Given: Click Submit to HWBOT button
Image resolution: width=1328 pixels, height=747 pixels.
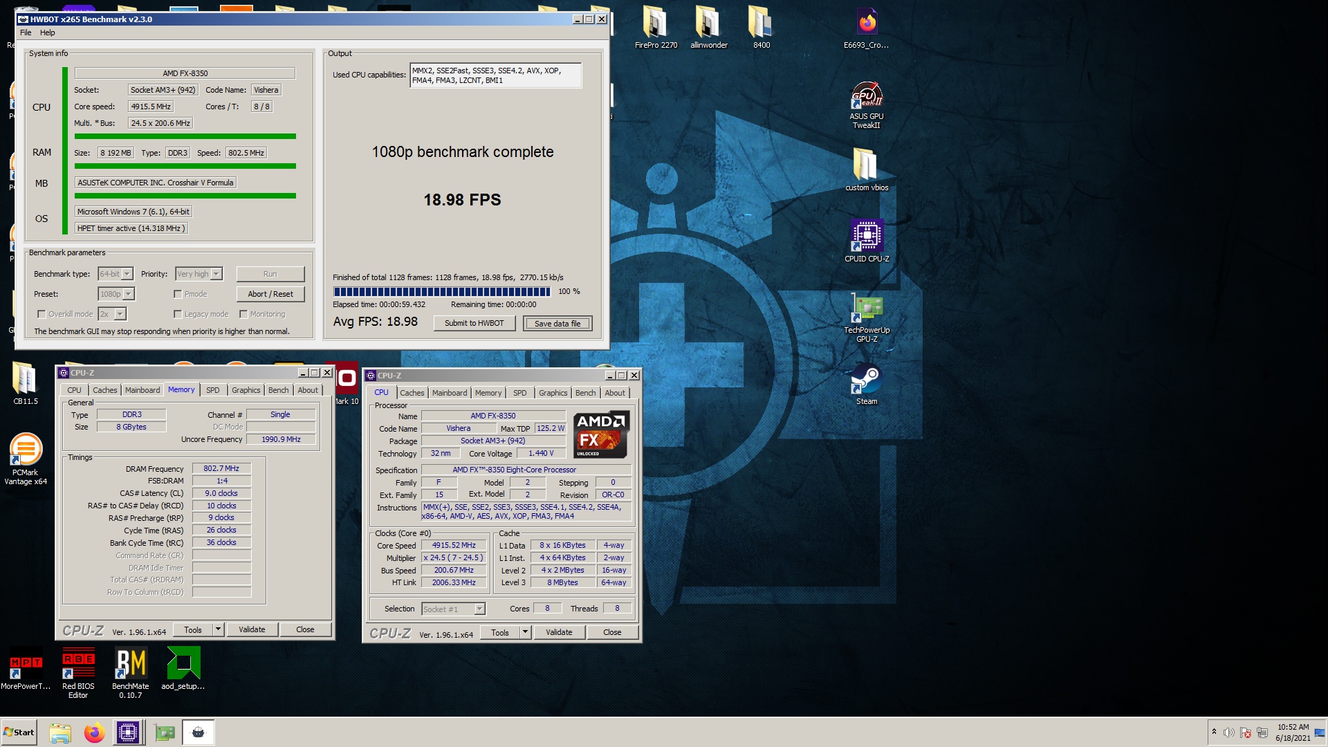Looking at the screenshot, I should point(474,323).
